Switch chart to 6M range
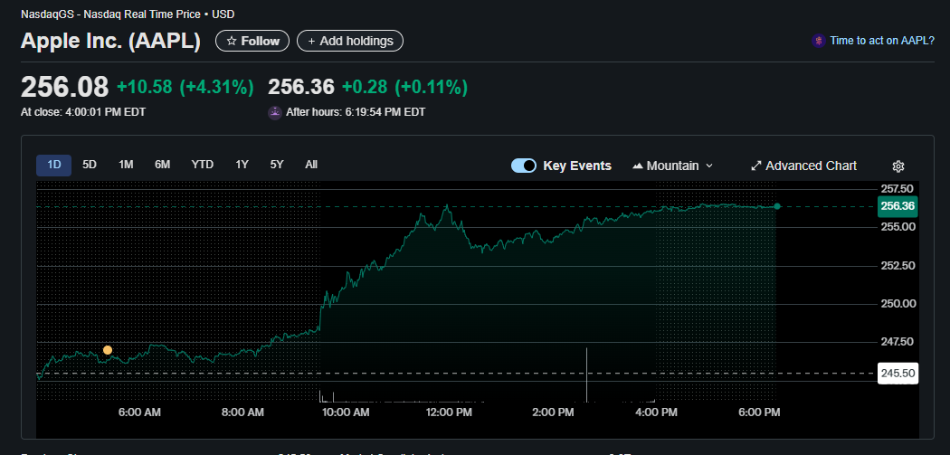The height and width of the screenshot is (455, 950). (162, 165)
